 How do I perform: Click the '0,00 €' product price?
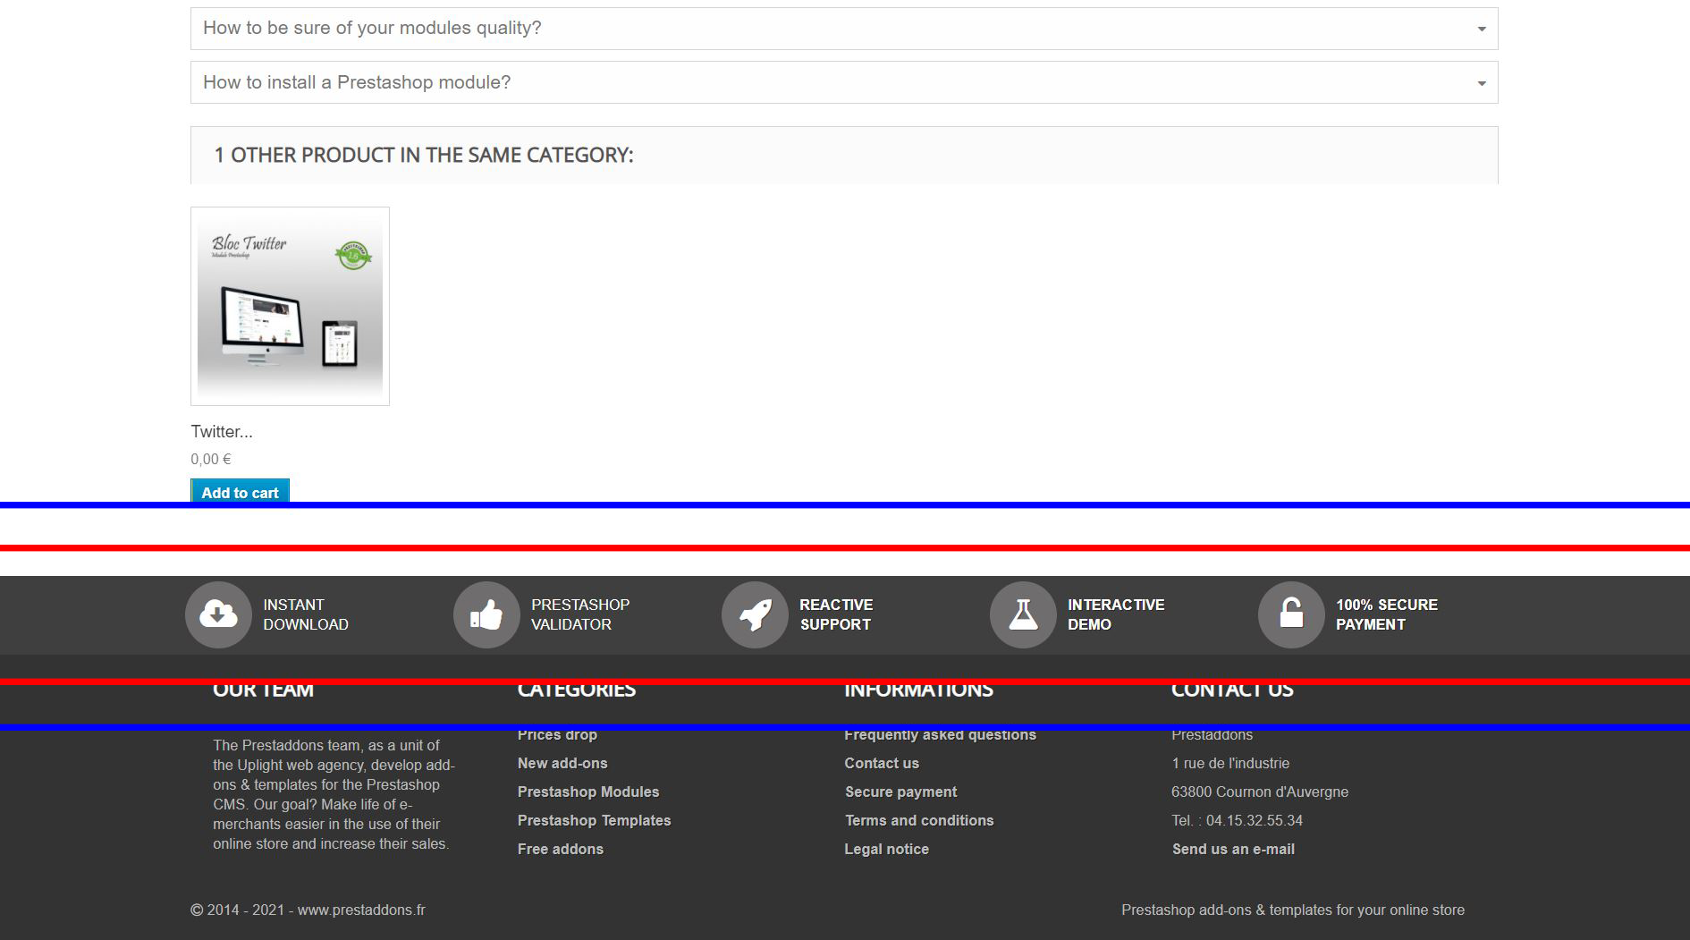(x=211, y=460)
